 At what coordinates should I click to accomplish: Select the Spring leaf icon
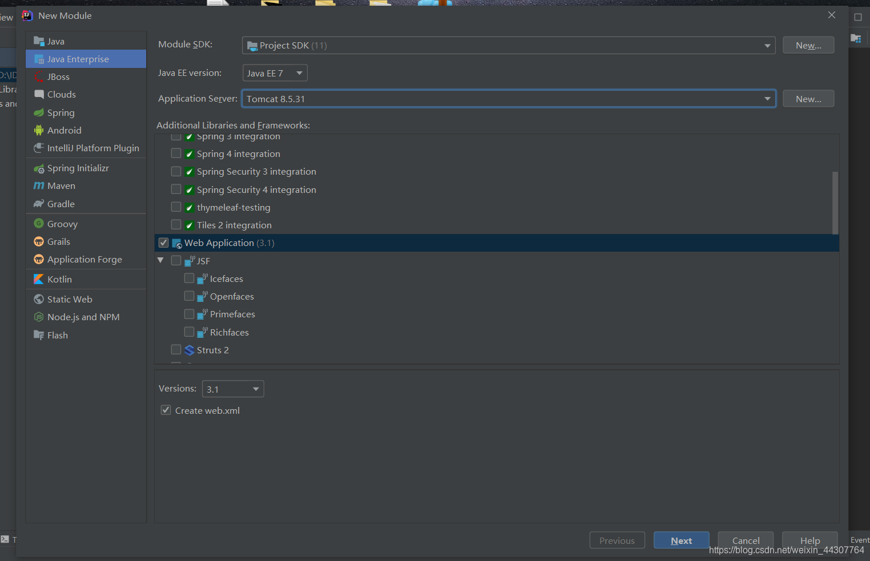pos(39,112)
